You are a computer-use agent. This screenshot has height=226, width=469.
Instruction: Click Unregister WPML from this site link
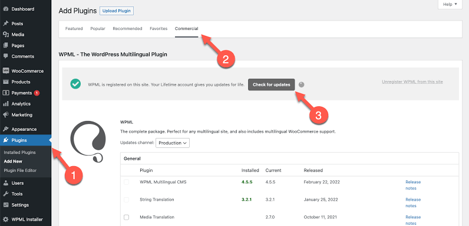click(x=412, y=82)
